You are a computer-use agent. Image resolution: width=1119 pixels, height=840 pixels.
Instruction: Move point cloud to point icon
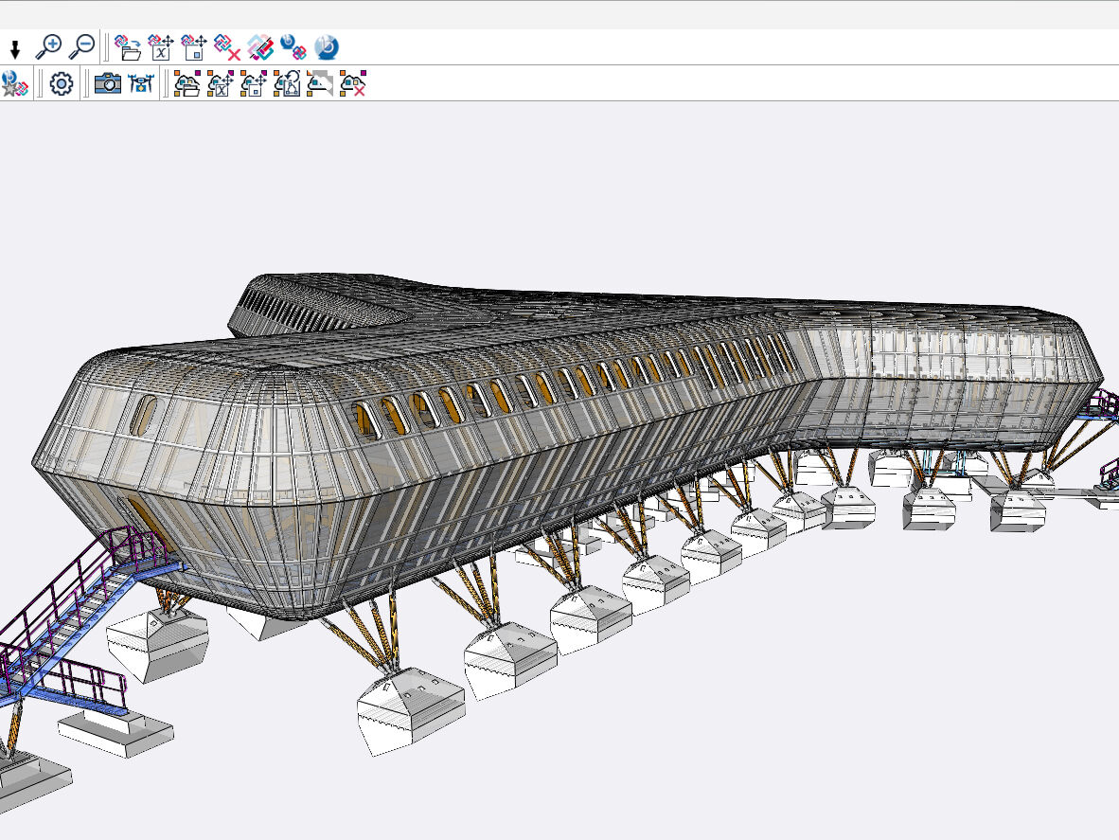(254, 83)
